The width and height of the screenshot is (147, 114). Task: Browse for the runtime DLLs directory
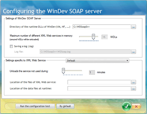pos(134,27)
